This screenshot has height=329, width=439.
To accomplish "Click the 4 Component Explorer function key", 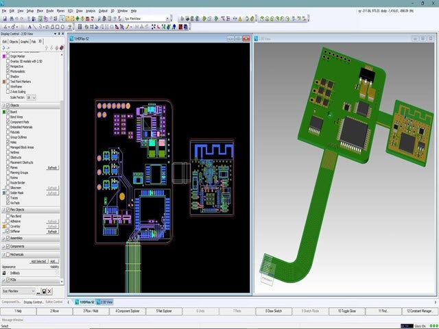I will click(127, 310).
